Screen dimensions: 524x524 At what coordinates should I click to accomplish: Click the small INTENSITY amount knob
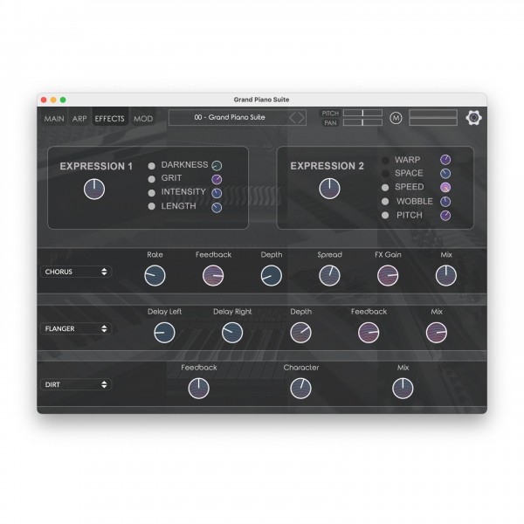[217, 193]
